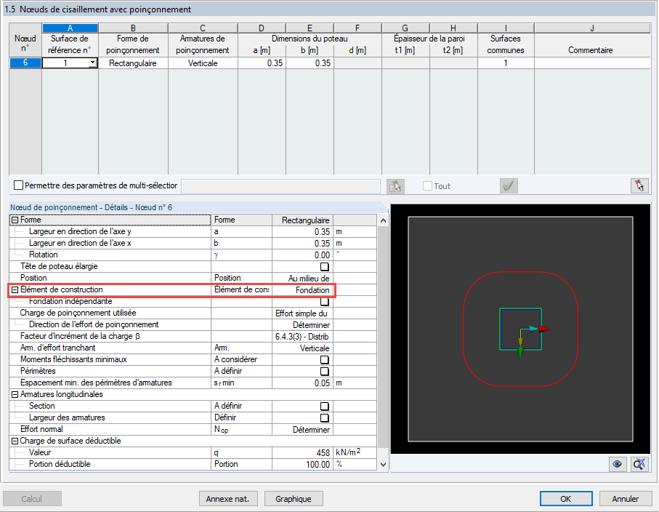The image size is (659, 512).
Task: Open Surface de référence dropdown arrow
Action: pos(92,63)
